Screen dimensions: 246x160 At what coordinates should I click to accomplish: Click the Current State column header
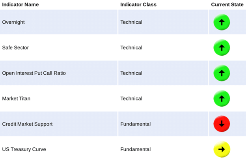tap(227, 5)
